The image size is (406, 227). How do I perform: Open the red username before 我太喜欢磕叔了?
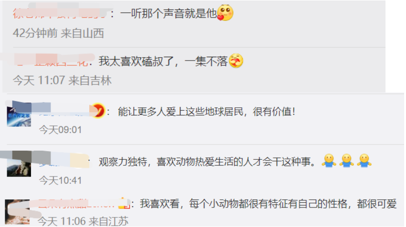click(x=51, y=62)
